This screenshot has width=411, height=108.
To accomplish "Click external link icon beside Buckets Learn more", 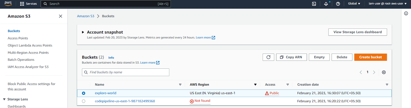I will pos(158,63).
